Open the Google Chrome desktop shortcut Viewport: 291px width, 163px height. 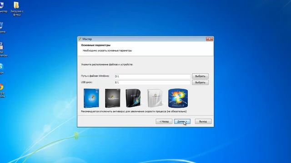2,91
